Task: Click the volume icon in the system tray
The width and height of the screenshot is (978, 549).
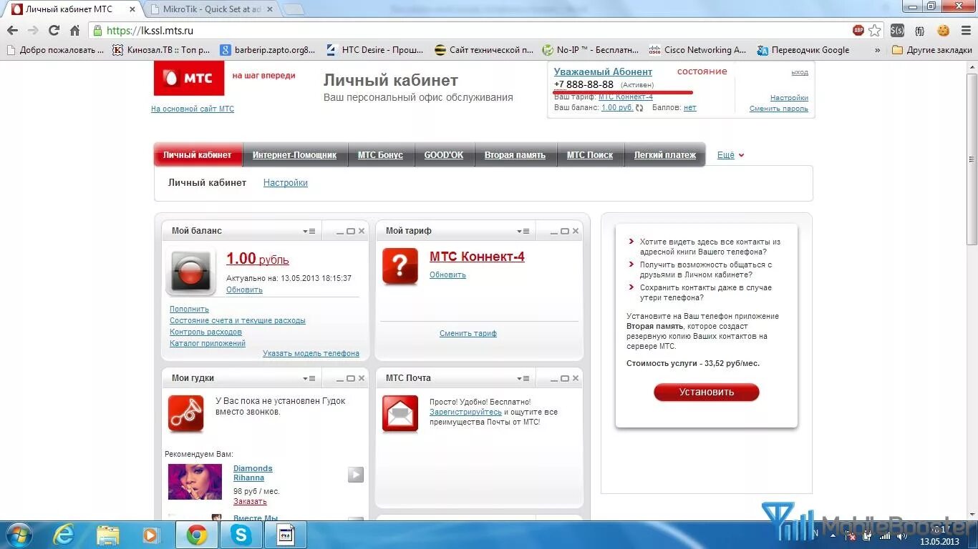Action: [901, 535]
